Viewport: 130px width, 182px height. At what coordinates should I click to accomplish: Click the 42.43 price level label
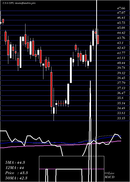pos(121,48)
